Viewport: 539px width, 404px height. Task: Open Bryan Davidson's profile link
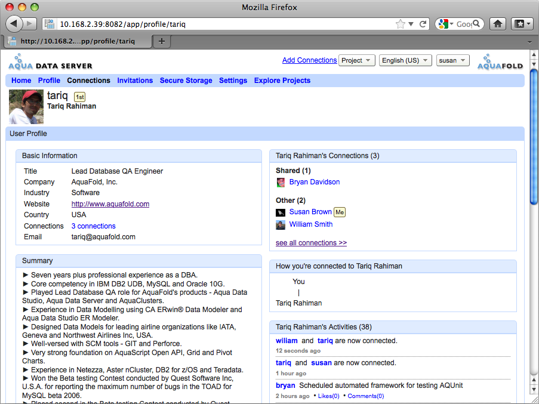point(315,182)
